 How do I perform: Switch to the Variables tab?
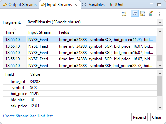[93, 5]
